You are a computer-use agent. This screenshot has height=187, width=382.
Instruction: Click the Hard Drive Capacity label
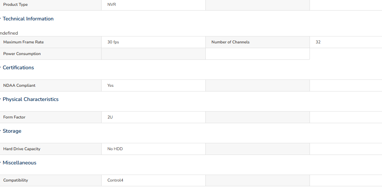[22, 149]
